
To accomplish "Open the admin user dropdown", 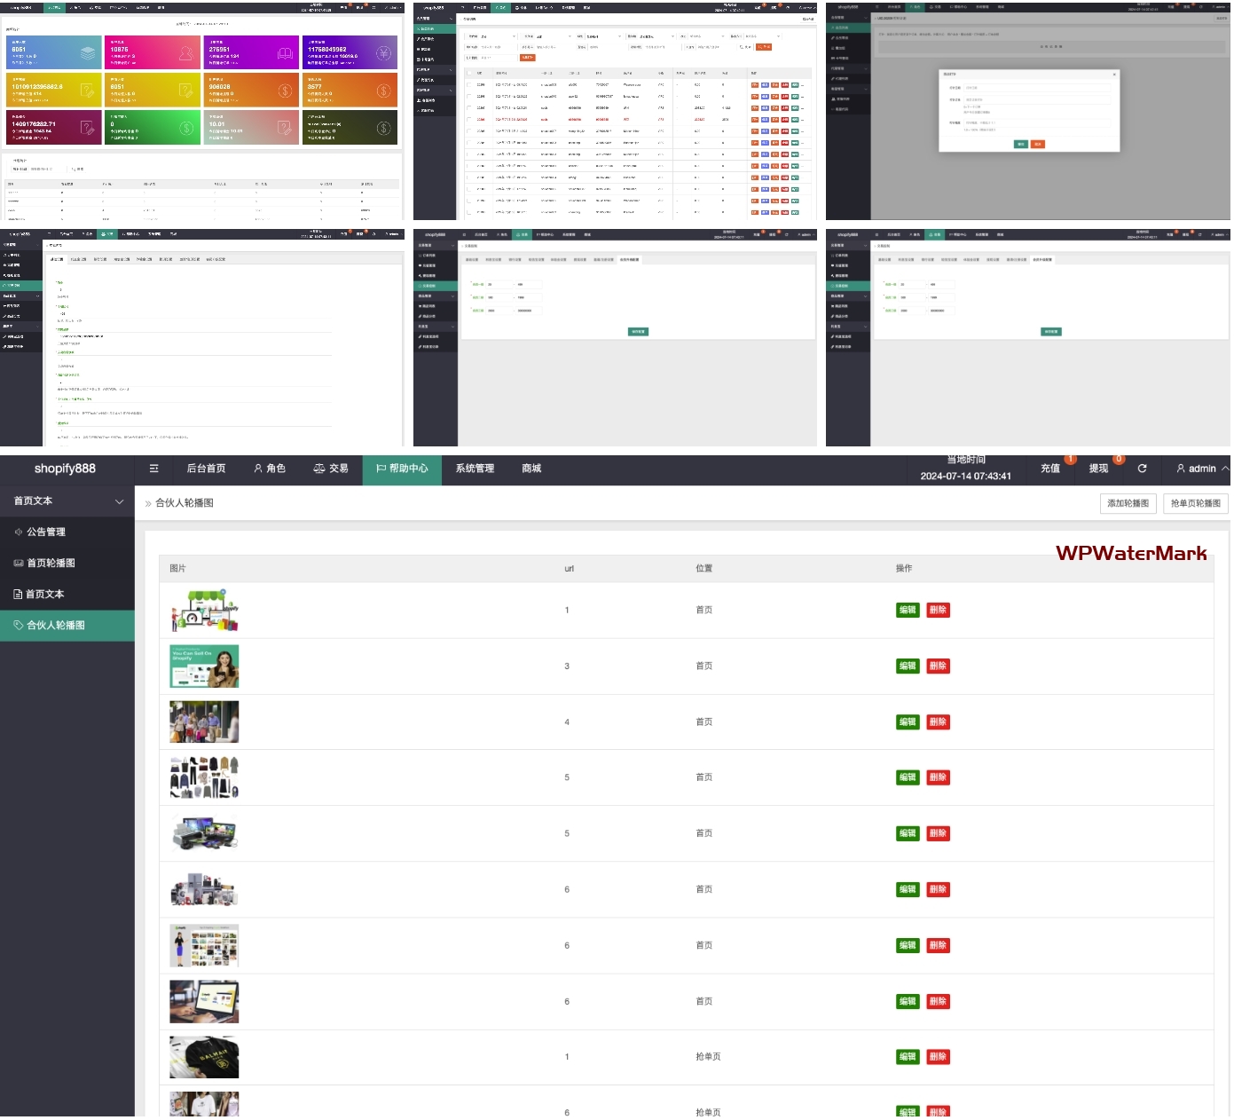I will point(1201,469).
